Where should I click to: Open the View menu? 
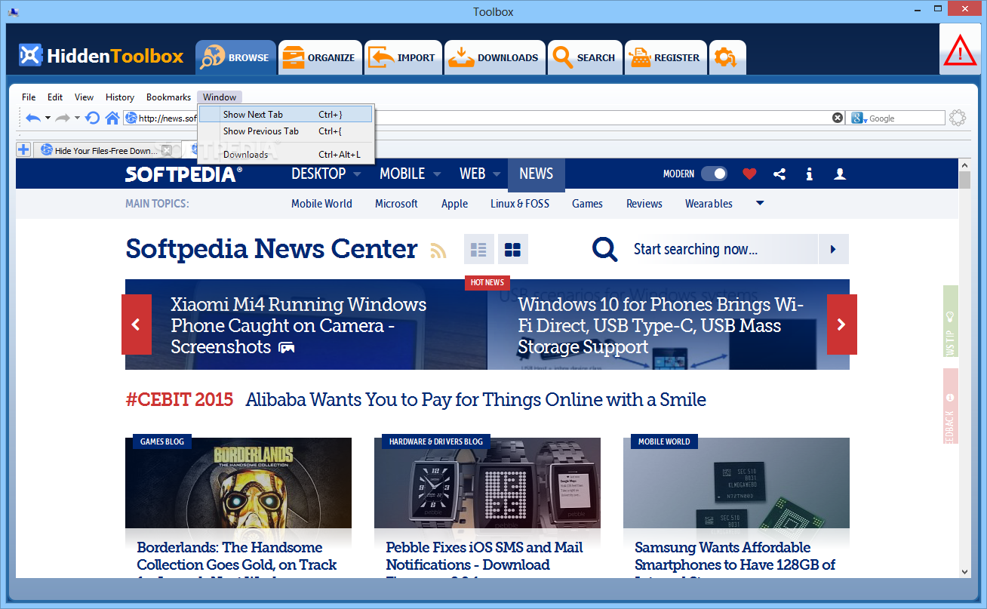tap(85, 97)
